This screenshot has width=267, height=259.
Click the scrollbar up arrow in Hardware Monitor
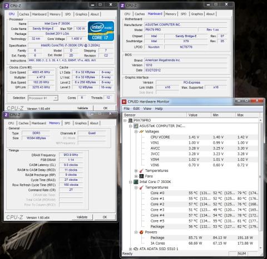(260, 120)
